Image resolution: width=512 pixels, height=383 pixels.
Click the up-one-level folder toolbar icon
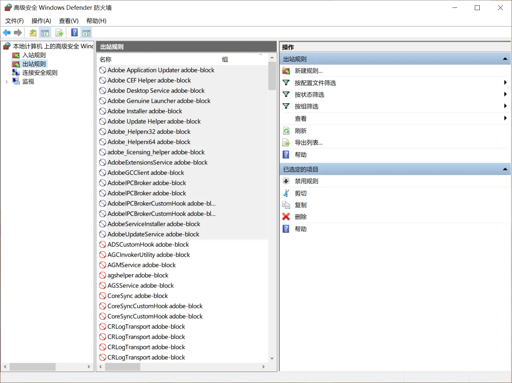coord(33,33)
